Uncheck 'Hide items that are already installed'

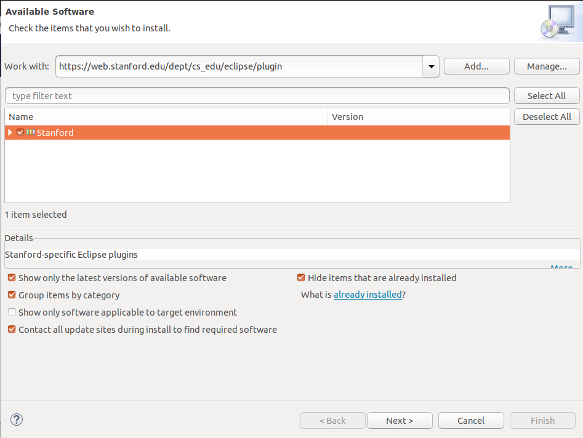[x=302, y=278]
